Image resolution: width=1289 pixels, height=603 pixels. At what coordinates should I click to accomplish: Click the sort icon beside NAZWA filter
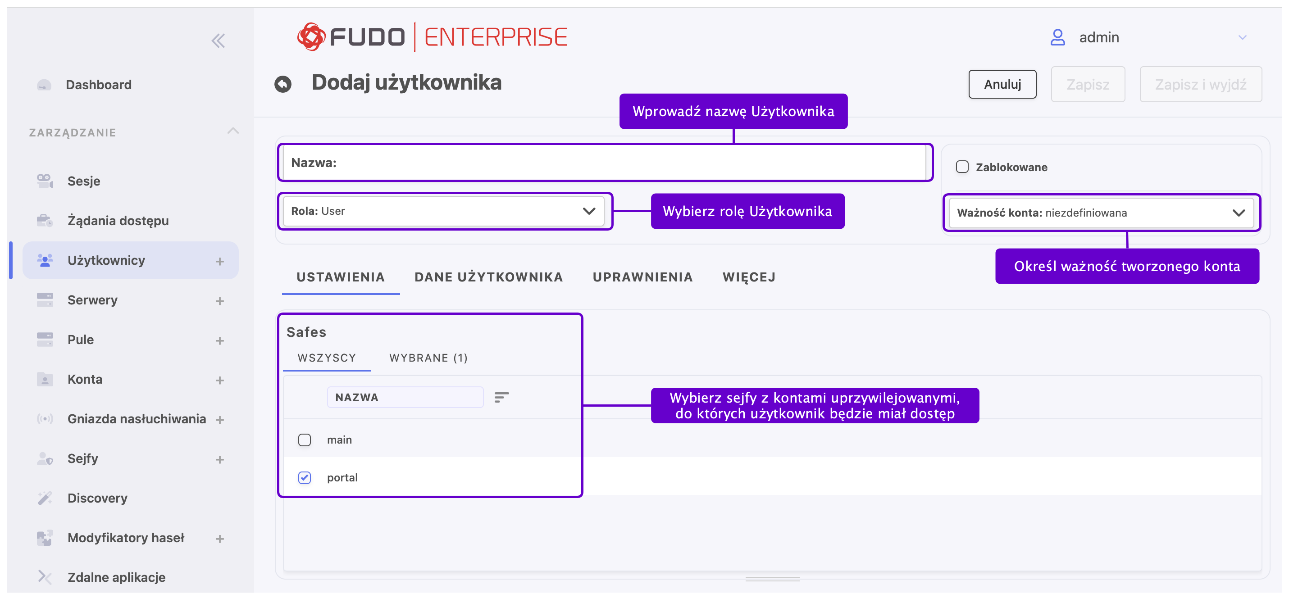[x=501, y=397]
